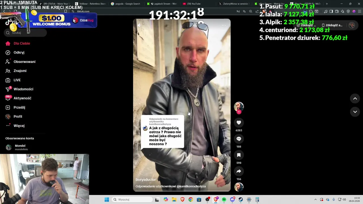Show hidden system tray icons
The height and width of the screenshot is (204, 363).
point(315,199)
